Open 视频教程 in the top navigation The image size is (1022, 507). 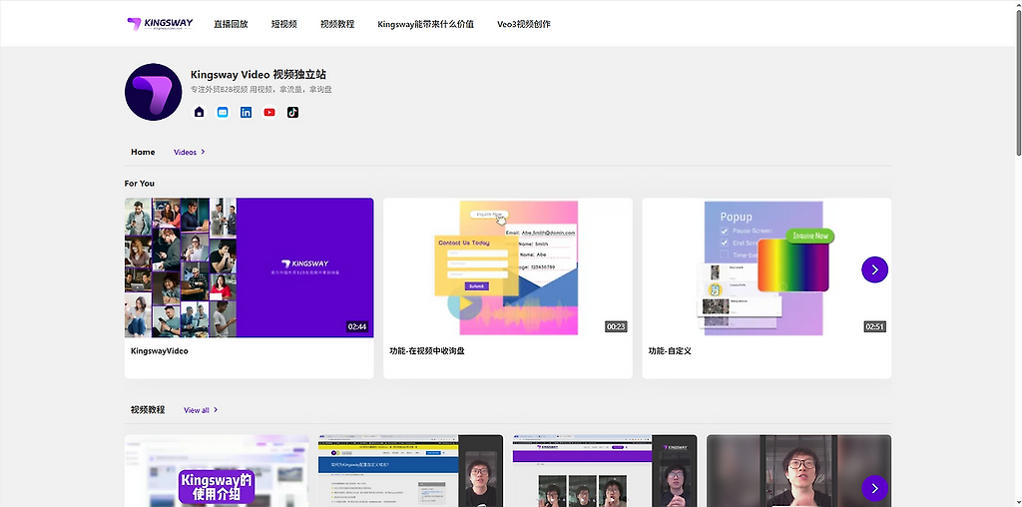pos(337,24)
